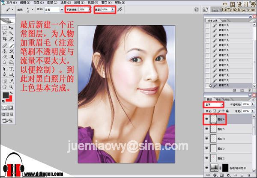Image resolution: width=257 pixels, height=178 pixels.
Task: Select the Blur tool
Action: [x=5, y=62]
